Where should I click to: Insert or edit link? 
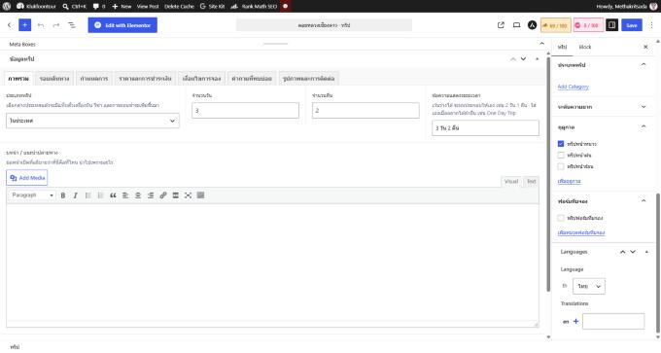[x=163, y=195]
